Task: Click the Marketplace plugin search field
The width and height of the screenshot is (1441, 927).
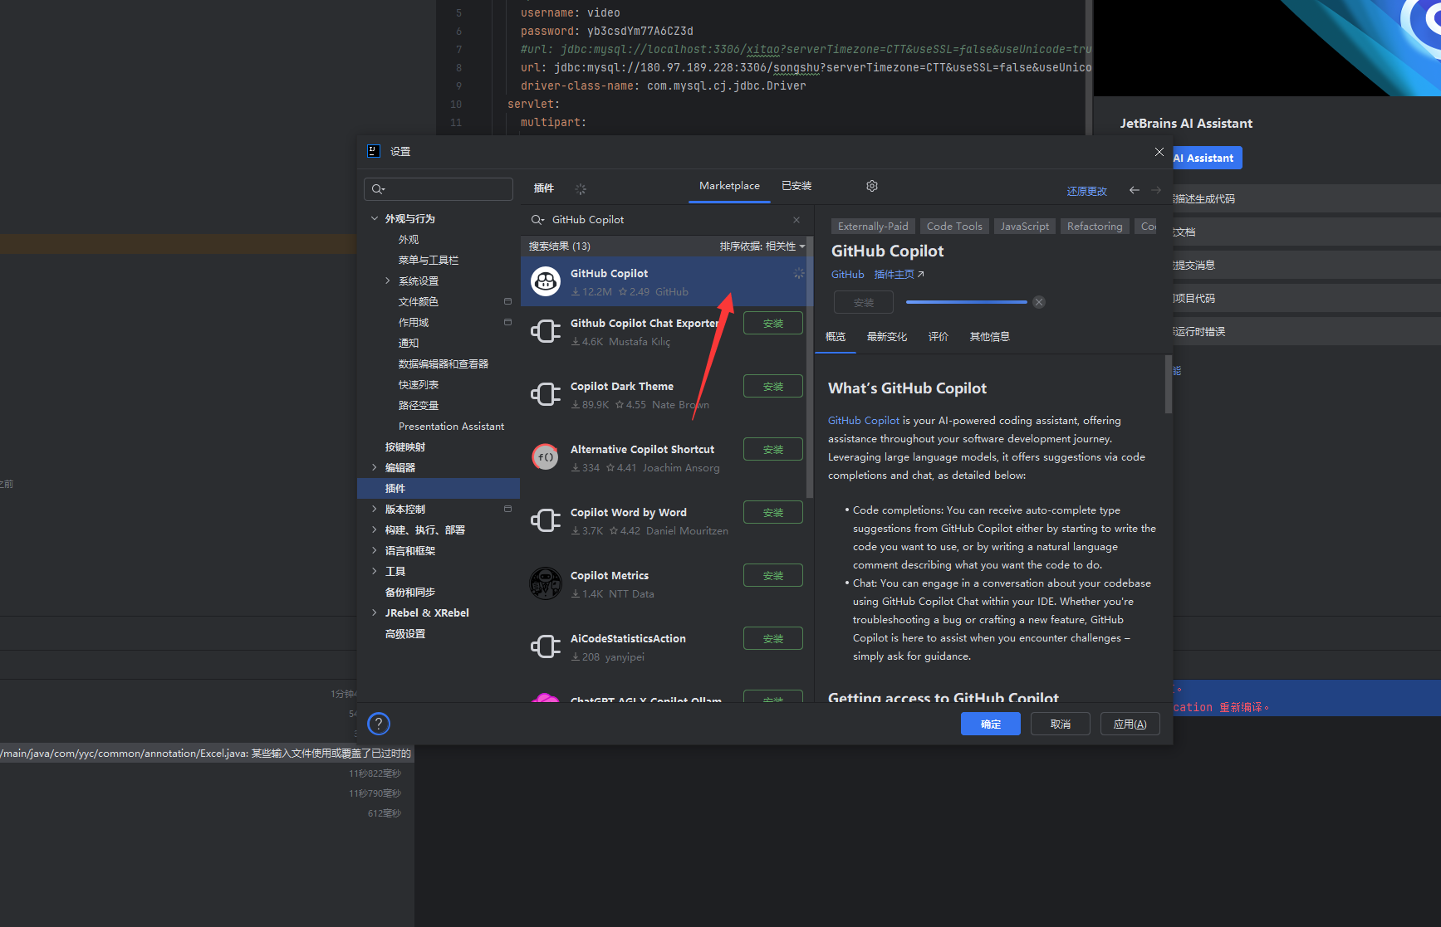Action: click(x=667, y=220)
